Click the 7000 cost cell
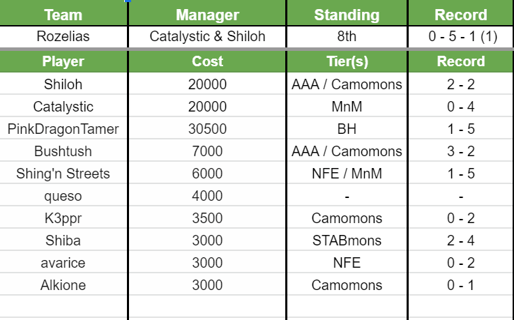514x320 pixels. pos(207,151)
